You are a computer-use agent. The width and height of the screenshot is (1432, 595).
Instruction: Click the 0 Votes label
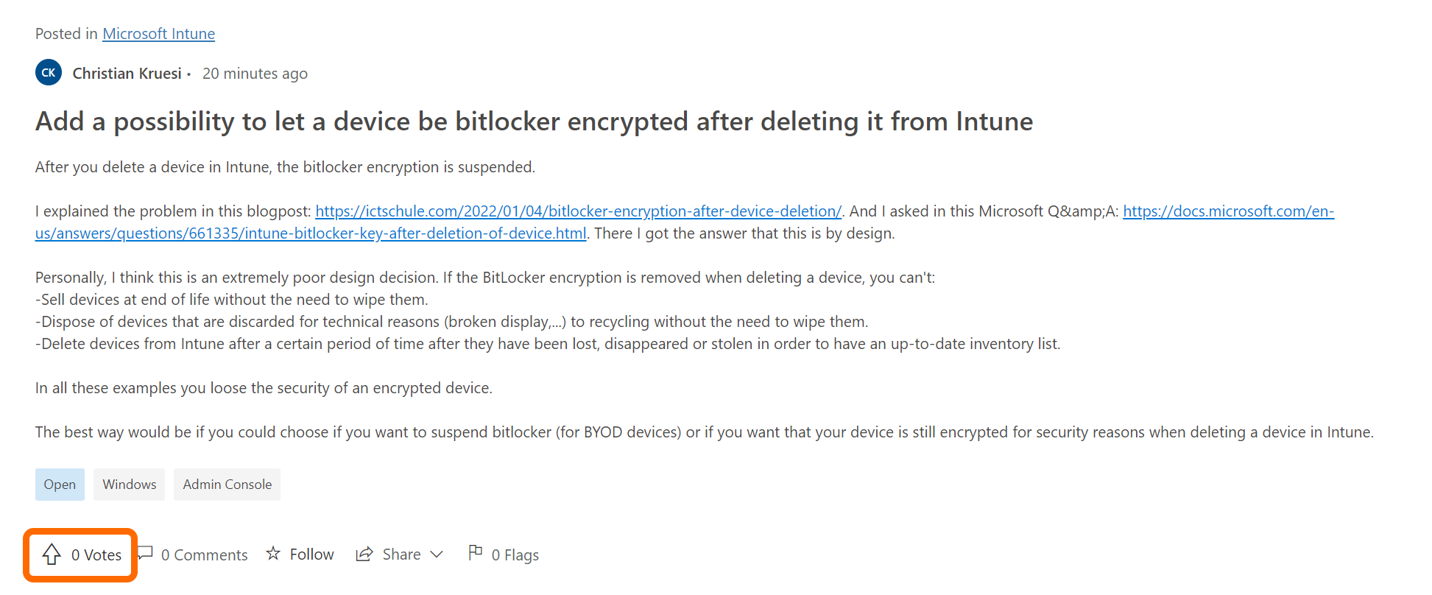click(x=96, y=555)
